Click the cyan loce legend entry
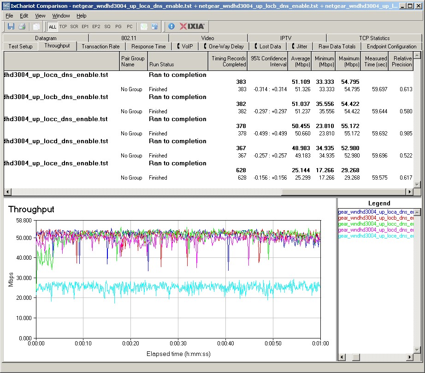Screen dimensions: 425x373 pyautogui.click(x=376, y=236)
